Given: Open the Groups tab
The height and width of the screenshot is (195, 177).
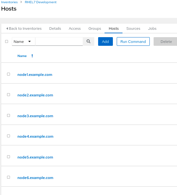Looking at the screenshot, I should (95, 28).
